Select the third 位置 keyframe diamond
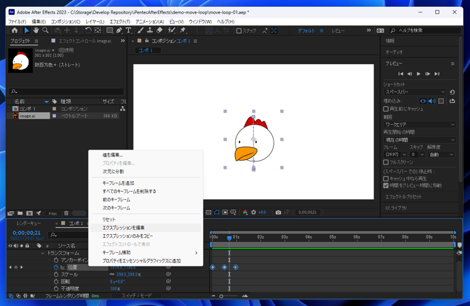Screen dimensions: 470x306 [236, 267]
